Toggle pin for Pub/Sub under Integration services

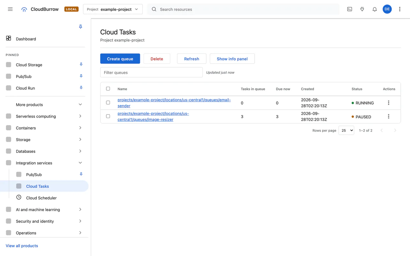click(x=81, y=174)
